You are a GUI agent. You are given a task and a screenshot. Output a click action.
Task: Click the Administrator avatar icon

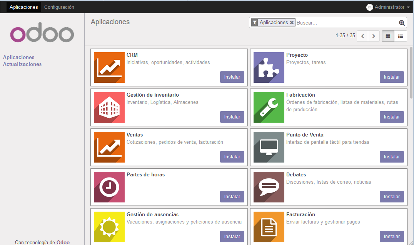pos(370,7)
